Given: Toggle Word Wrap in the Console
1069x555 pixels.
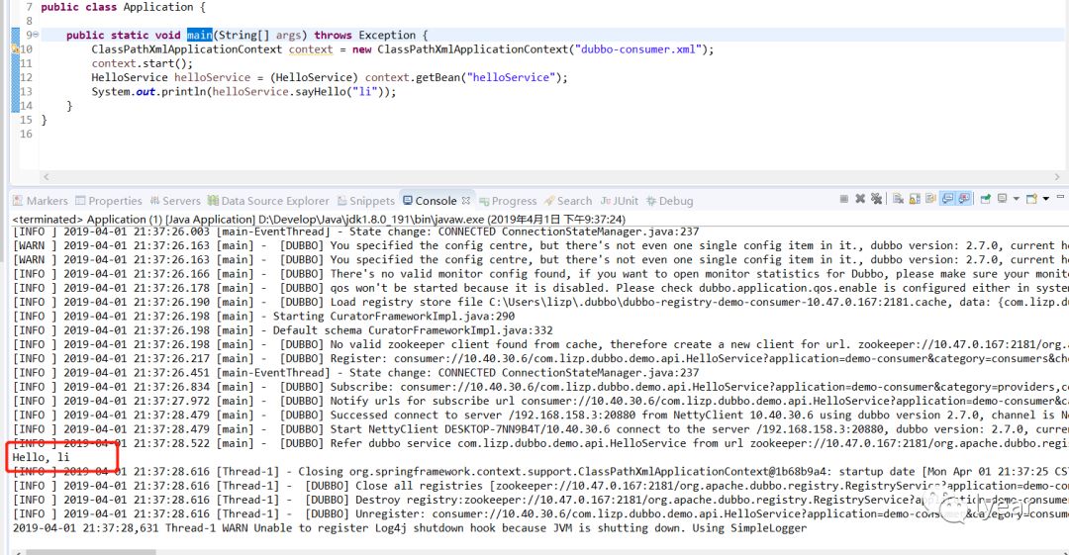Looking at the screenshot, I should (930, 199).
